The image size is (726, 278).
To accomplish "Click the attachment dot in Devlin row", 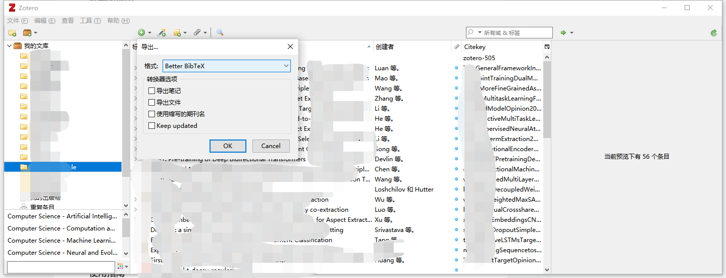I will tap(456, 159).
